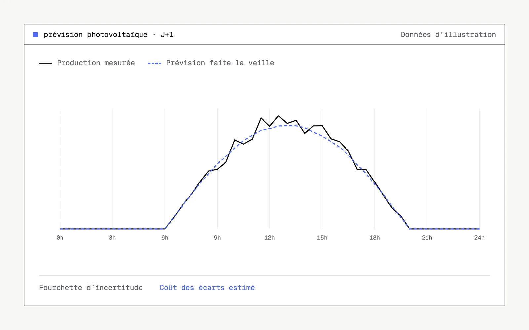Click the 9h axis label
This screenshot has width=529, height=330.
coord(217,238)
